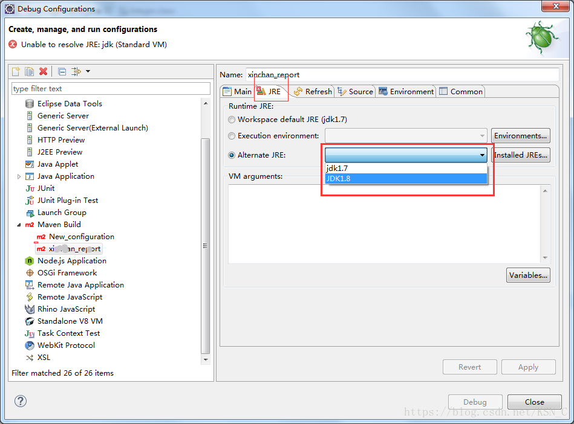Click the XSL icon

[30, 358]
